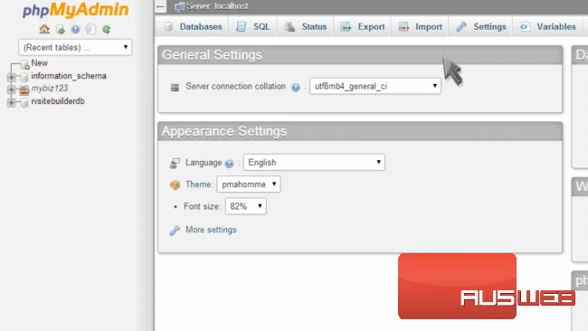
Task: Open the SQL tab
Action: 253,26
